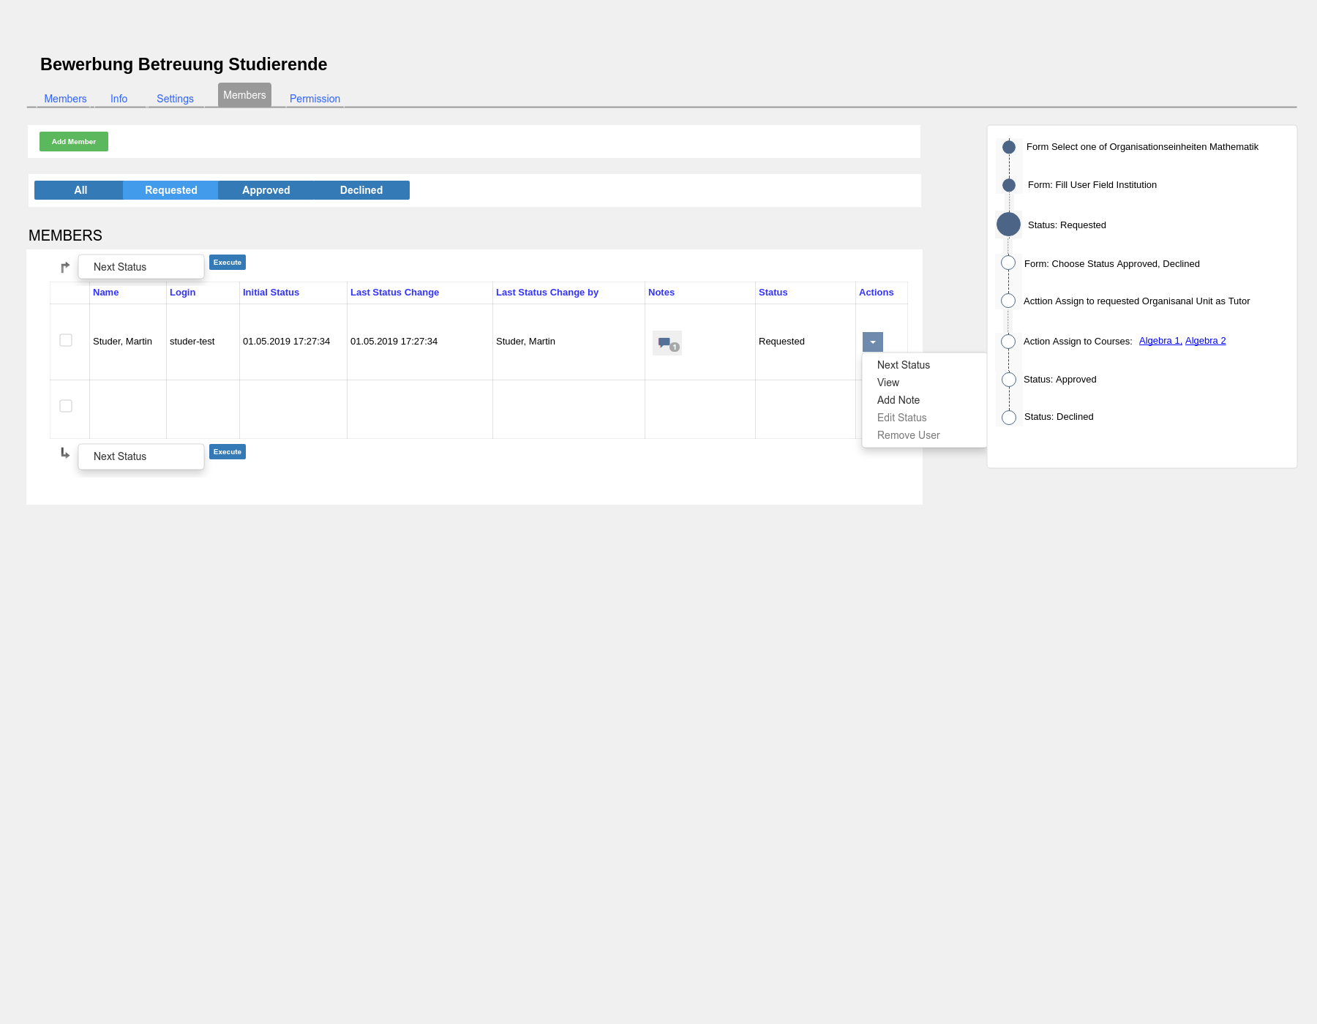This screenshot has width=1317, height=1024.
Task: Tick the checkbox in the empty second row
Action: point(66,406)
